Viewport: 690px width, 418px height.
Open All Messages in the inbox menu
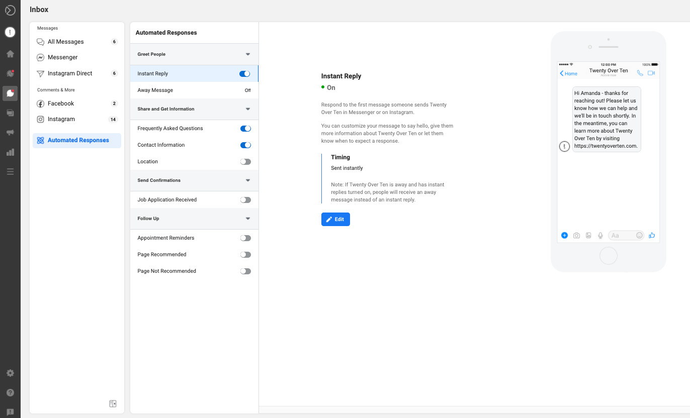pyautogui.click(x=77, y=42)
